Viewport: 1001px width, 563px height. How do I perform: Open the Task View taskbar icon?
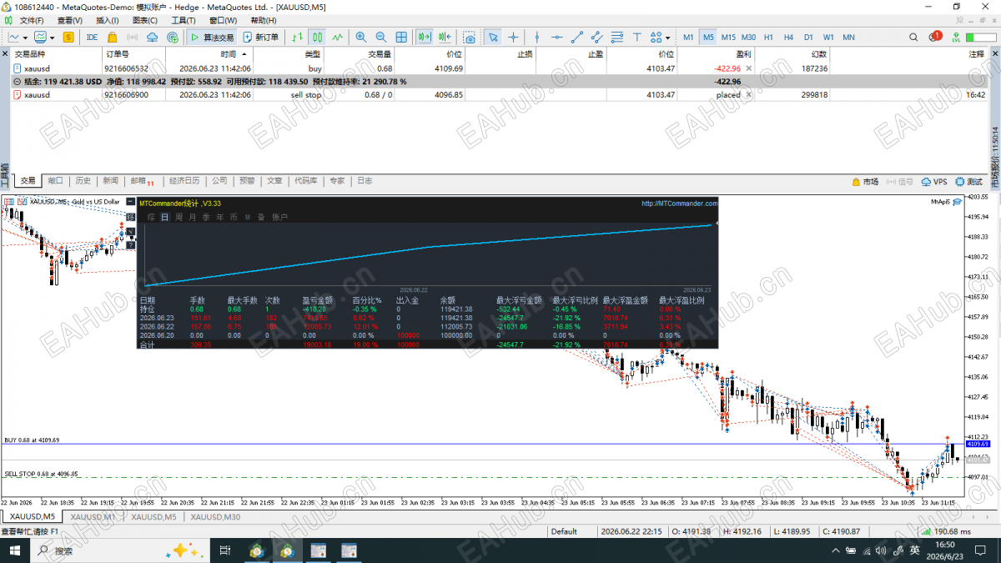coord(224,550)
